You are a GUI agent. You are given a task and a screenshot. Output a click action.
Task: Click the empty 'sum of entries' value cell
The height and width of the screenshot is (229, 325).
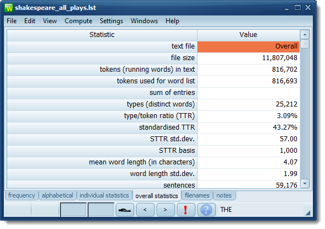(248, 93)
